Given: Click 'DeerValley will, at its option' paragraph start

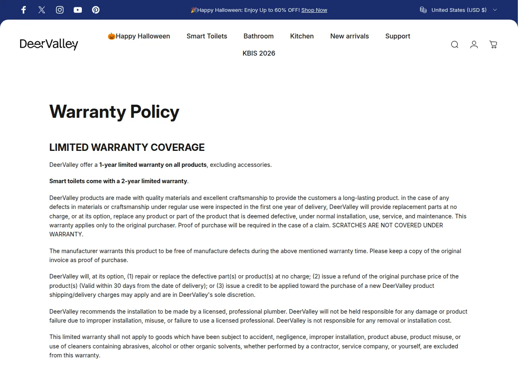Looking at the screenshot, I should click(x=88, y=276).
